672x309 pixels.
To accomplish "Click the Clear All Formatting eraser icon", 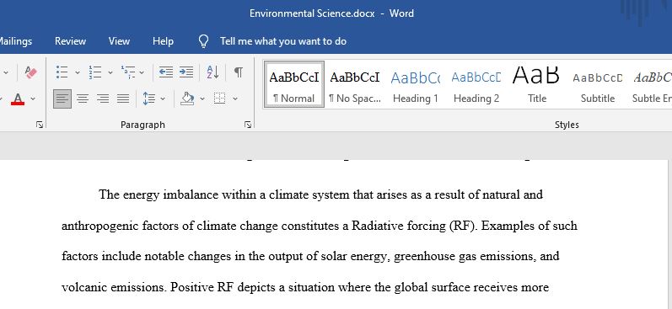I will tap(31, 72).
